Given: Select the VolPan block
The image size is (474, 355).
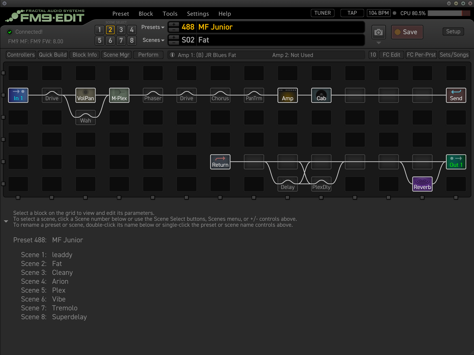Looking at the screenshot, I should pyautogui.click(x=85, y=95).
